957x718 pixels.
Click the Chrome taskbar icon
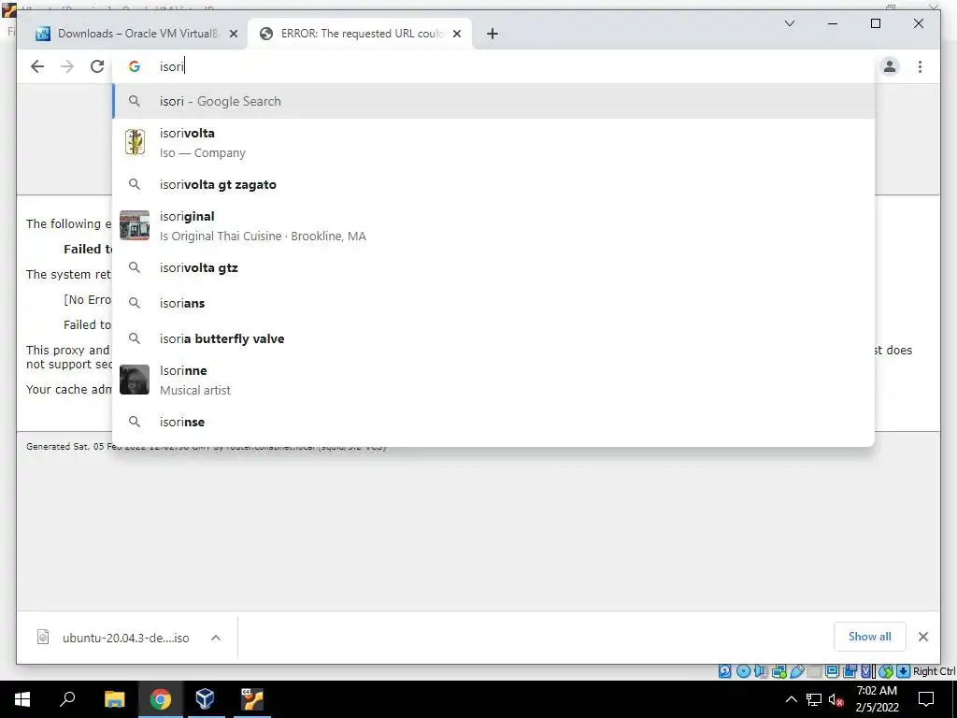click(160, 699)
